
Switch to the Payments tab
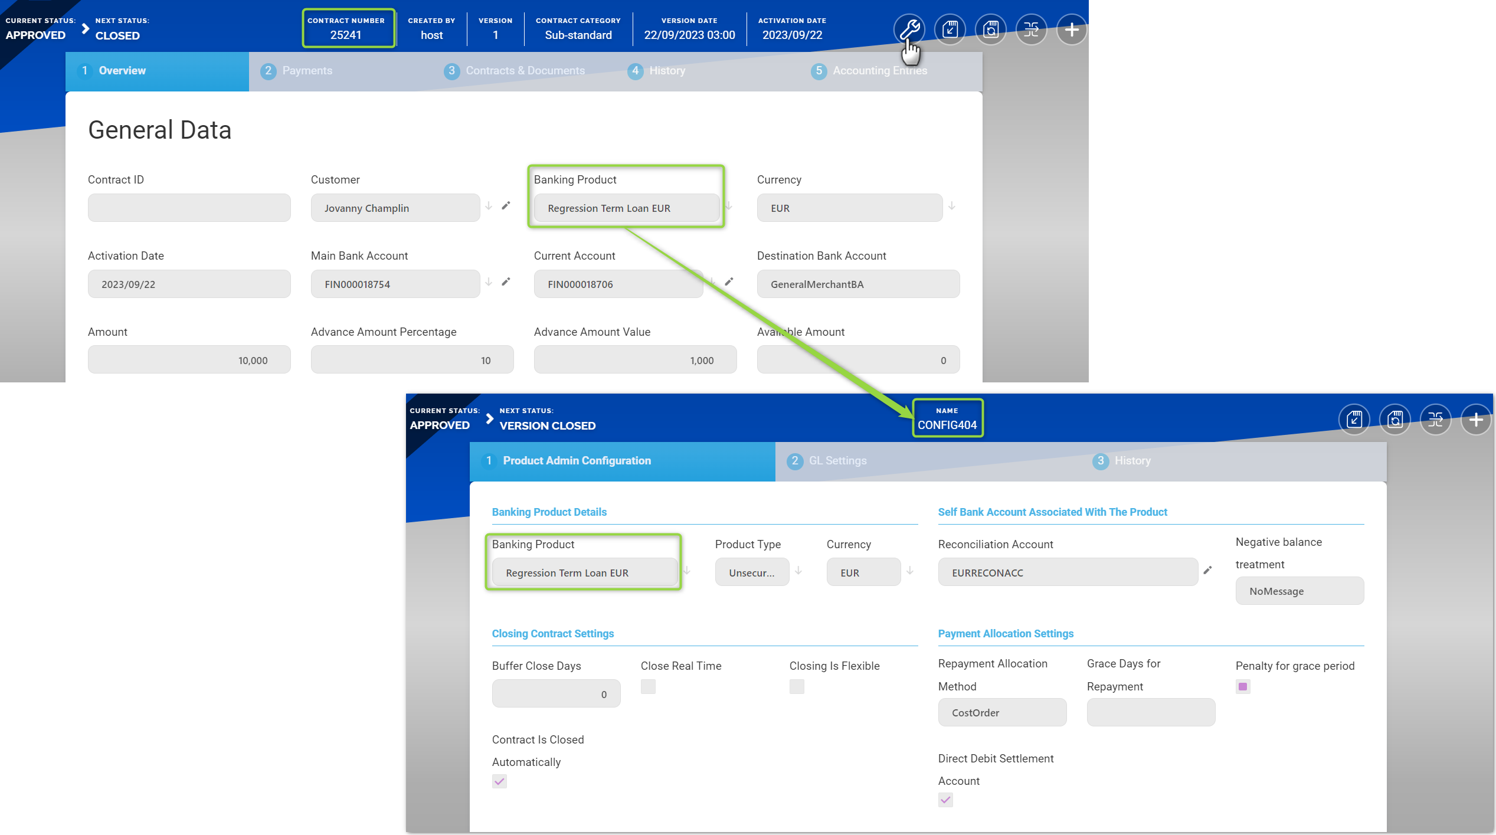click(307, 71)
